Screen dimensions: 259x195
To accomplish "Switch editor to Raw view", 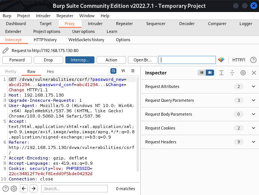I will point(31,71).
